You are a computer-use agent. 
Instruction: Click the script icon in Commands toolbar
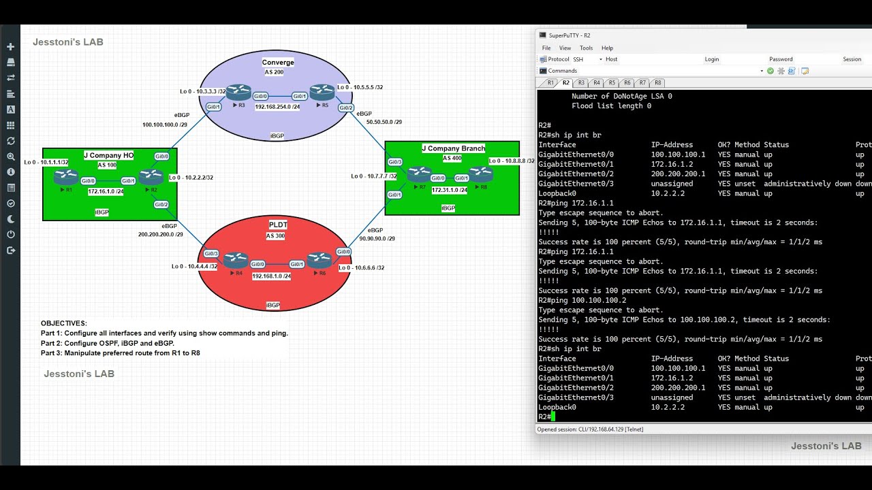click(x=792, y=71)
